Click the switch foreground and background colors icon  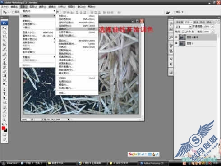[6, 124]
